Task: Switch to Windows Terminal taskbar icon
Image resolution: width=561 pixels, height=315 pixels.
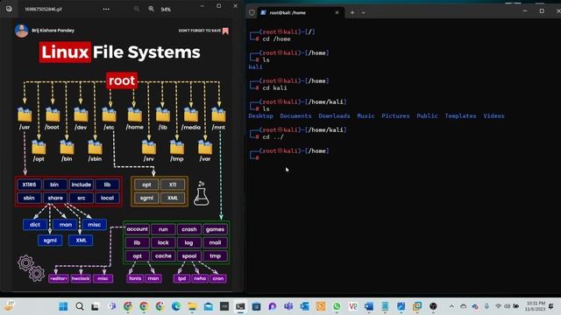Action: click(x=240, y=306)
